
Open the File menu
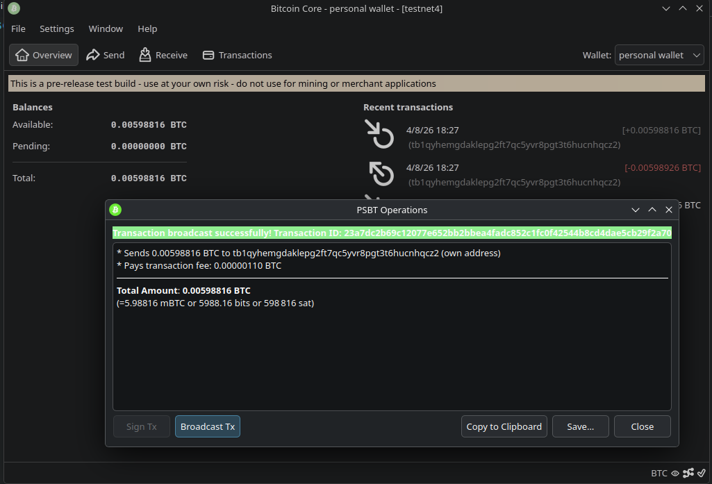pos(18,28)
